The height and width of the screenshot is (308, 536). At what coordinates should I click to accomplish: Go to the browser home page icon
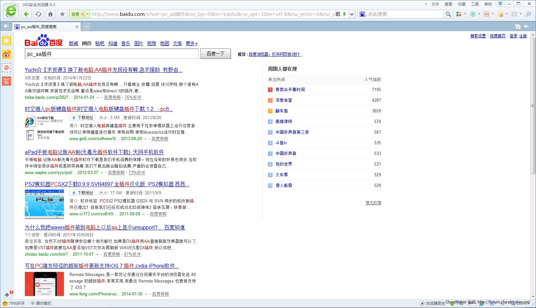[x=50, y=14]
